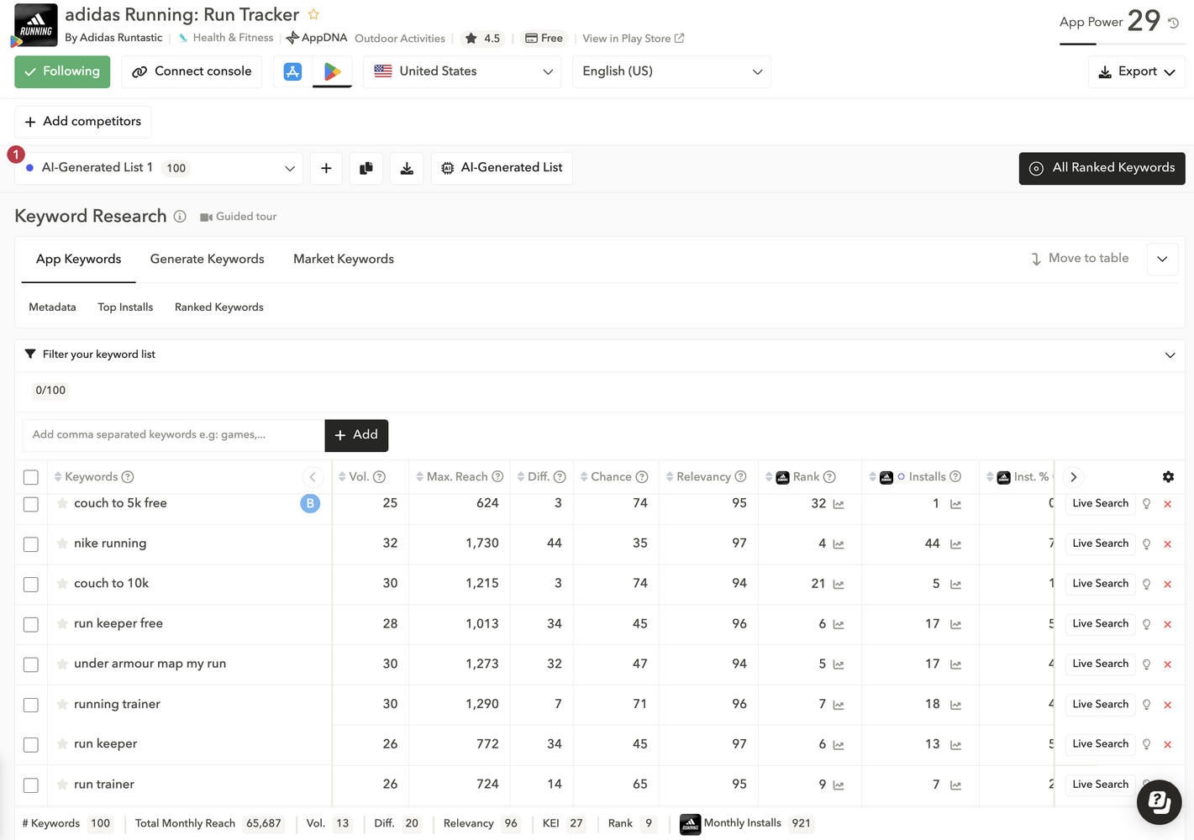Focus the comma separated keywords input
Screen dimensions: 1194x840
[173, 435]
